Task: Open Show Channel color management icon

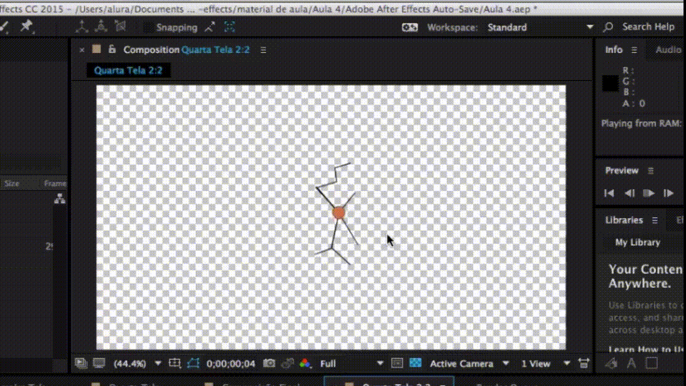Action: tap(305, 363)
